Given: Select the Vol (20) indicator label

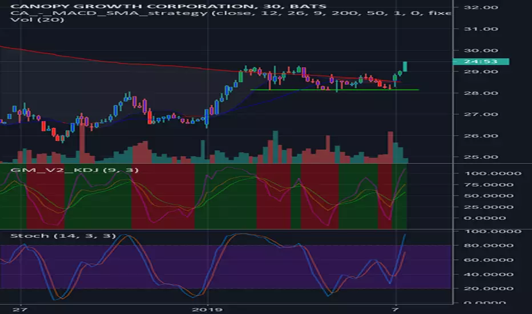Looking at the screenshot, I should [37, 19].
